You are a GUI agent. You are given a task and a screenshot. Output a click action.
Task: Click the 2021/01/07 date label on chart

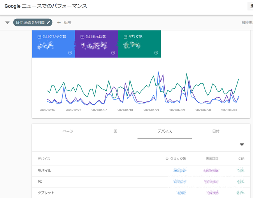99,110
